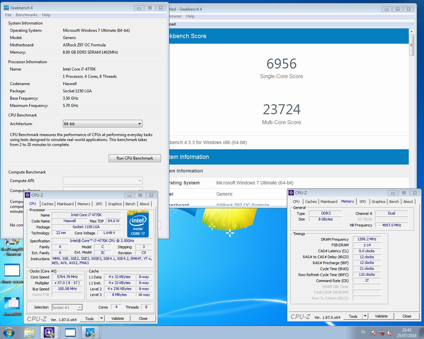Click the CPU-Z taskbar icon
Image resolution: width=424 pixels, height=339 pixels.
tap(49, 332)
